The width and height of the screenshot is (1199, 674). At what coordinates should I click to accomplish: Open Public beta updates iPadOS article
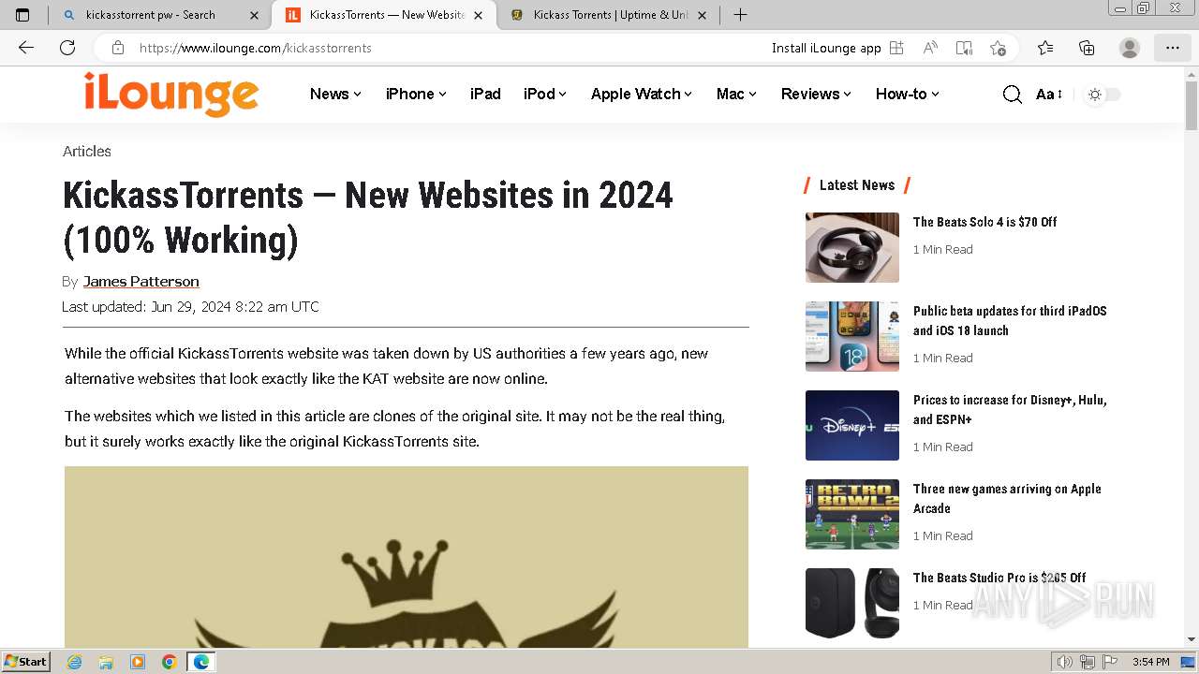(1010, 320)
